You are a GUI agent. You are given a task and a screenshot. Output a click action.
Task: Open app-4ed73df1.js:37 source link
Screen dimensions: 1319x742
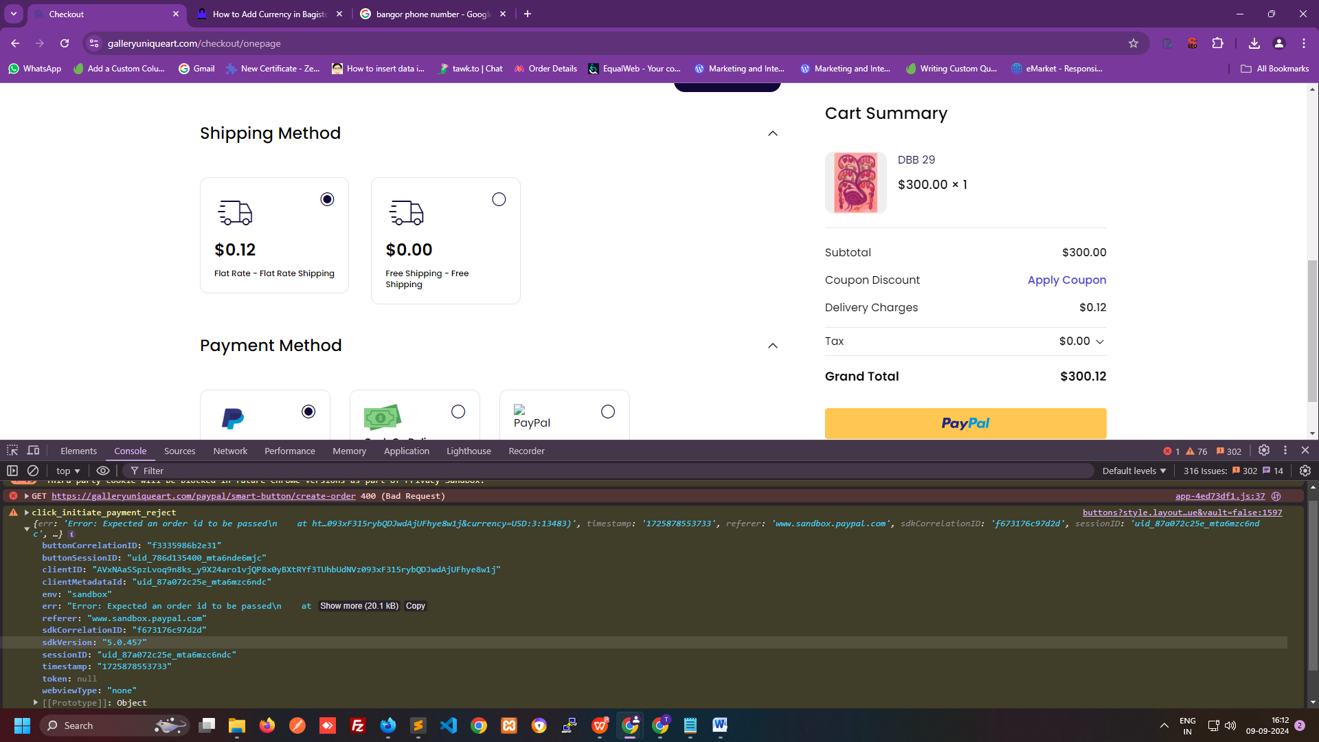[x=1220, y=496]
